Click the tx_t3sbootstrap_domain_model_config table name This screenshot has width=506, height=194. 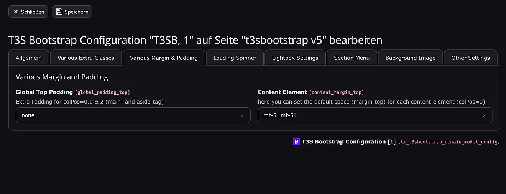449,142
